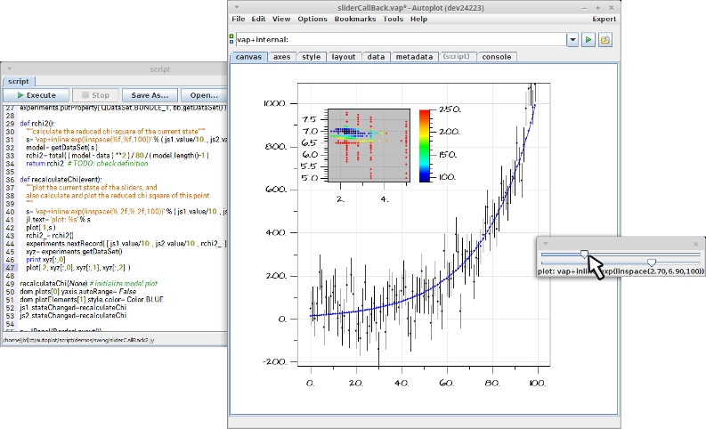The height and width of the screenshot is (429, 706).
Task: Click the script file path in status bar
Action: click(78, 340)
